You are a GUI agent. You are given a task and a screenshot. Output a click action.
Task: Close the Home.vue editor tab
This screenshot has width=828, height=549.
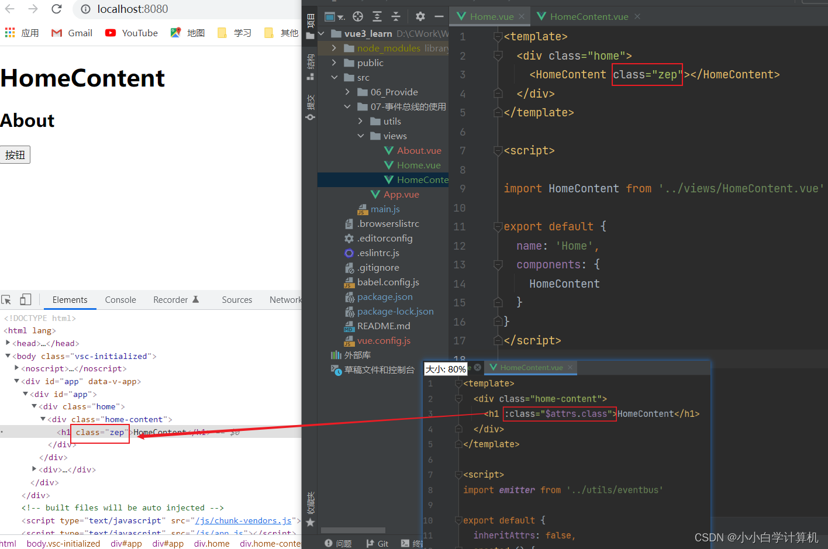coord(522,16)
